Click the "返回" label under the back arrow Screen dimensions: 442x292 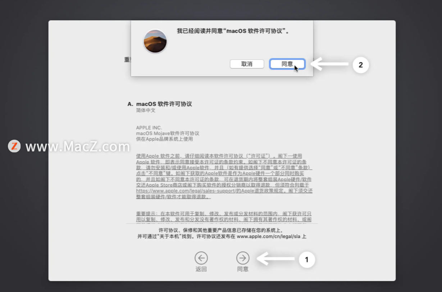[201, 269]
